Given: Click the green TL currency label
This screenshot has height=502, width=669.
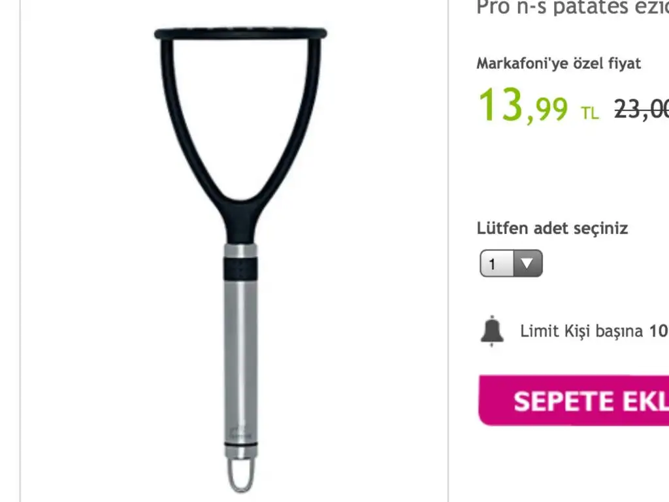Looking at the screenshot, I should (590, 112).
